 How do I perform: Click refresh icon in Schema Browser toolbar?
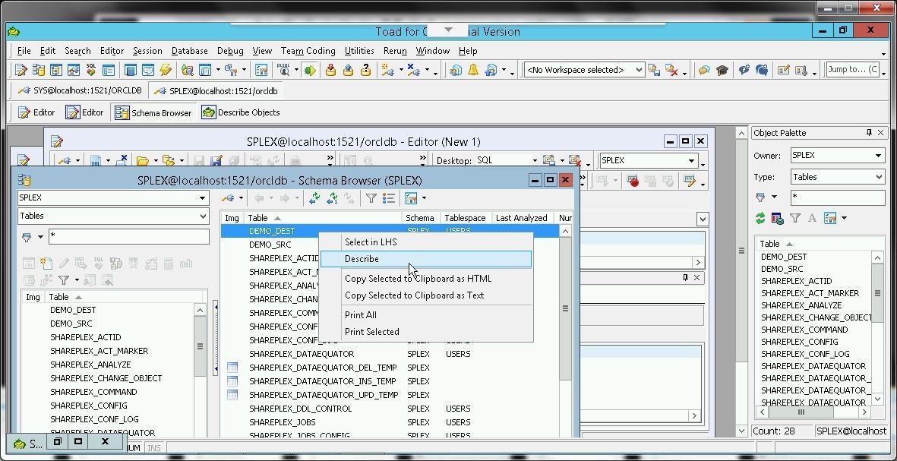314,198
